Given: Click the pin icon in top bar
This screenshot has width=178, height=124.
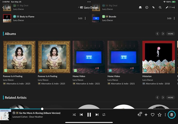Looking at the screenshot, I should tap(153, 8).
